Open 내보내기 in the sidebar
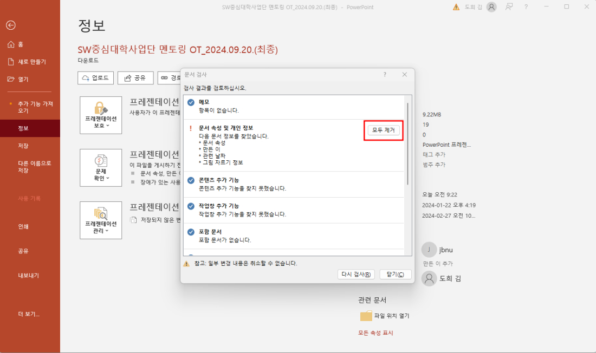This screenshot has width=596, height=353. pyautogui.click(x=28, y=275)
